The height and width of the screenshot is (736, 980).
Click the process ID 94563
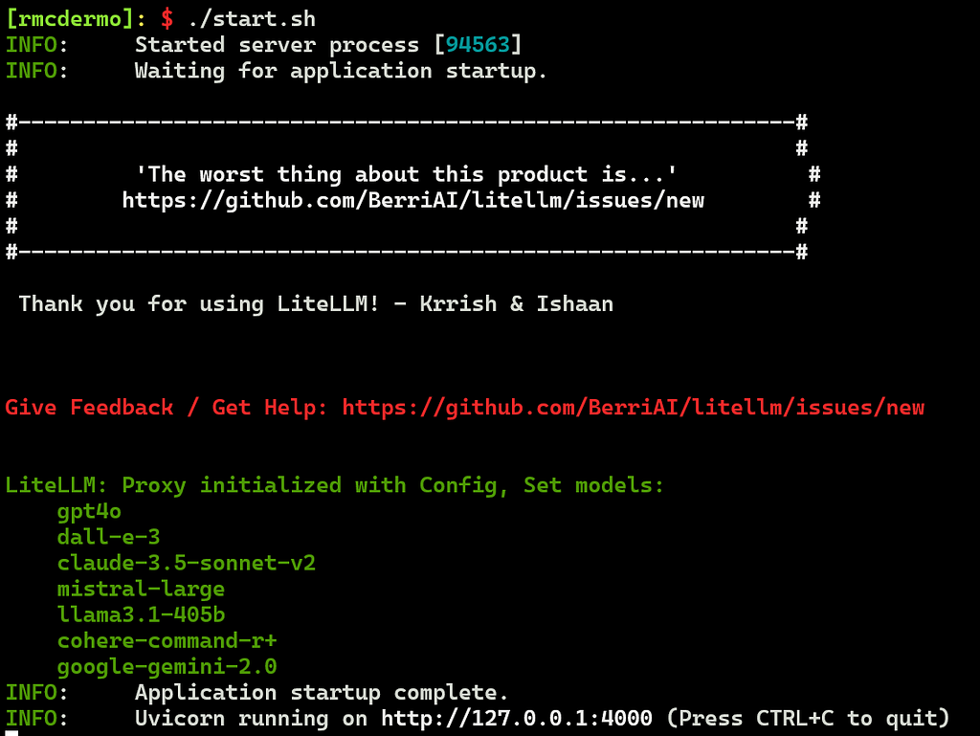(479, 45)
